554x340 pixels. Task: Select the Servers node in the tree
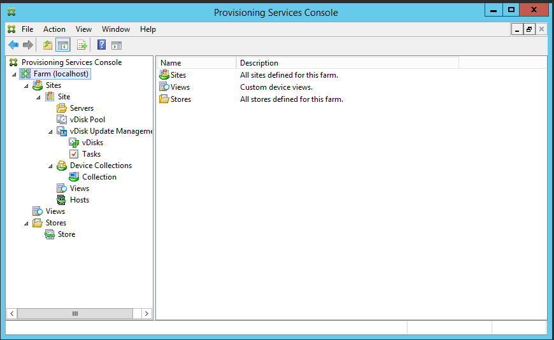(82, 108)
